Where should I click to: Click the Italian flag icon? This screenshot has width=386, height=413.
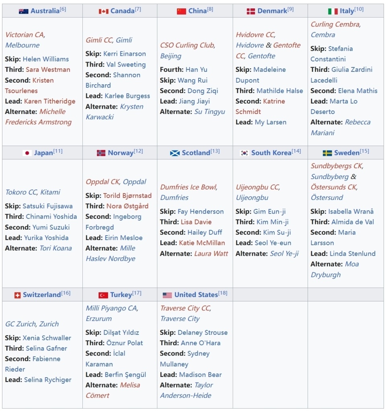(x=333, y=11)
